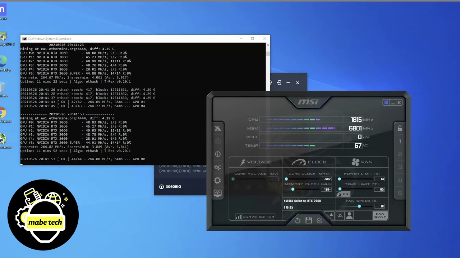Click the Clock section header
Viewport: 460px width, 258px height.
[309, 162]
